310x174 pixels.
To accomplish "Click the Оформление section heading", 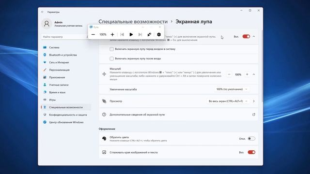I will [107, 129].
